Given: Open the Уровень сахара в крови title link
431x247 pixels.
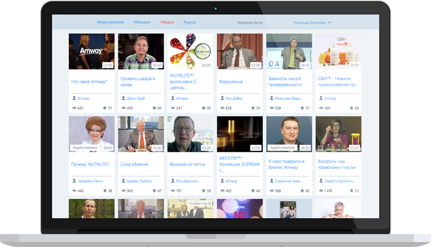Looking at the screenshot, I should (138, 82).
